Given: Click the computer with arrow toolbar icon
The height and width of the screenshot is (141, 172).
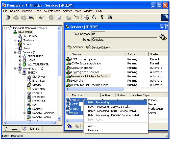Looking at the screenshot, I should pos(31,17).
